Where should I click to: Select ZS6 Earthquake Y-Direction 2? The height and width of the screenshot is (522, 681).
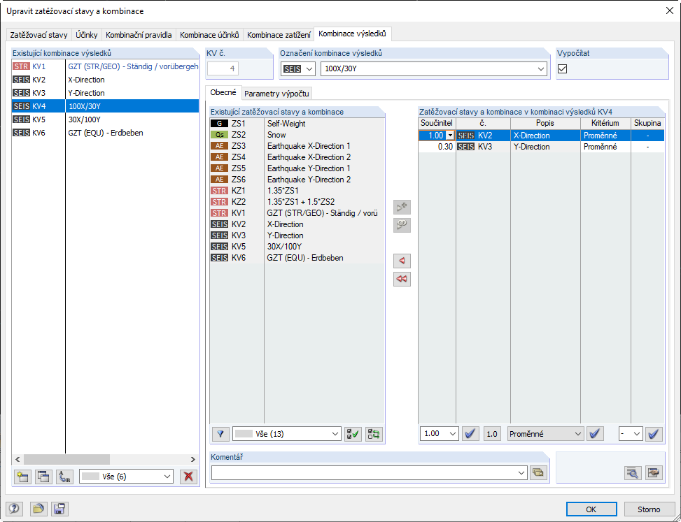click(x=297, y=180)
